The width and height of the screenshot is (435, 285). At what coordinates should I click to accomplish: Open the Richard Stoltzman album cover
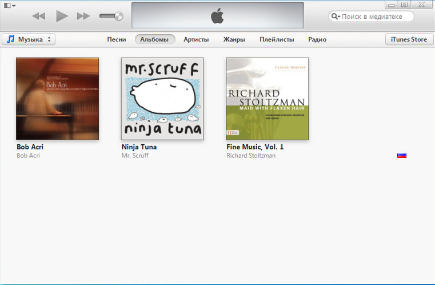click(267, 99)
